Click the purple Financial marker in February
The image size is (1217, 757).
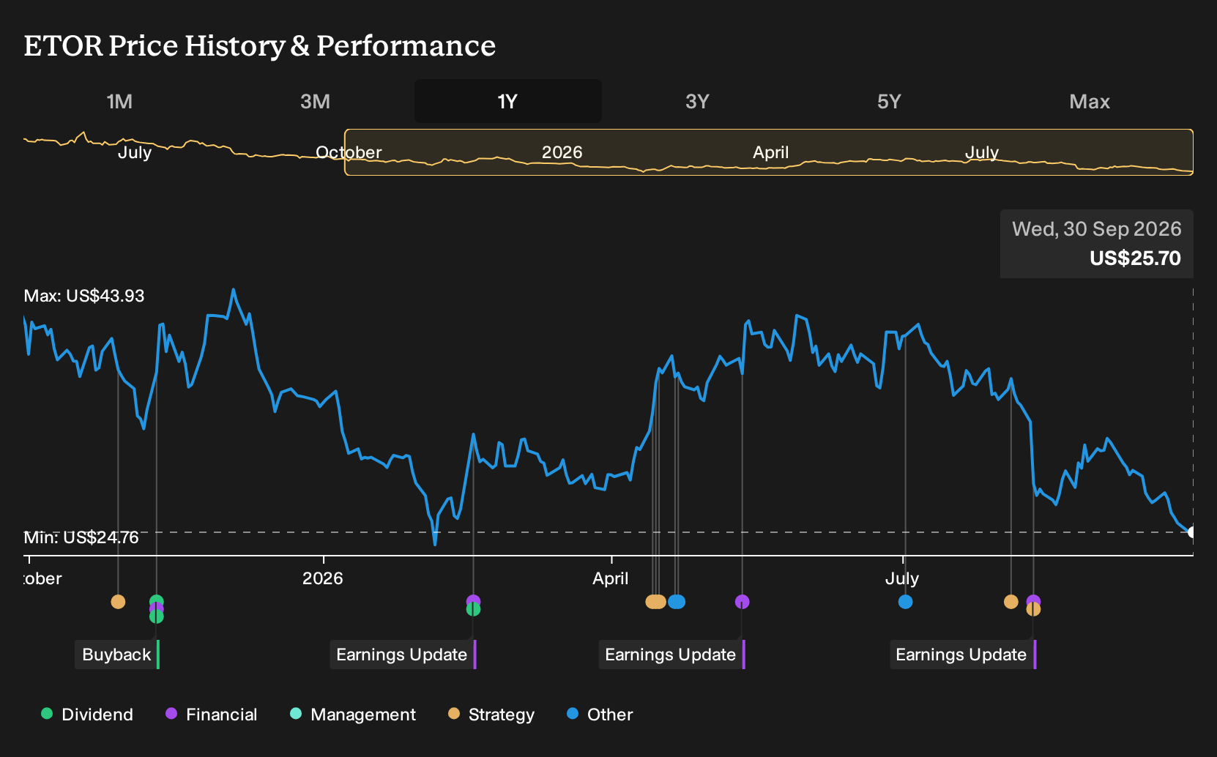tap(473, 601)
